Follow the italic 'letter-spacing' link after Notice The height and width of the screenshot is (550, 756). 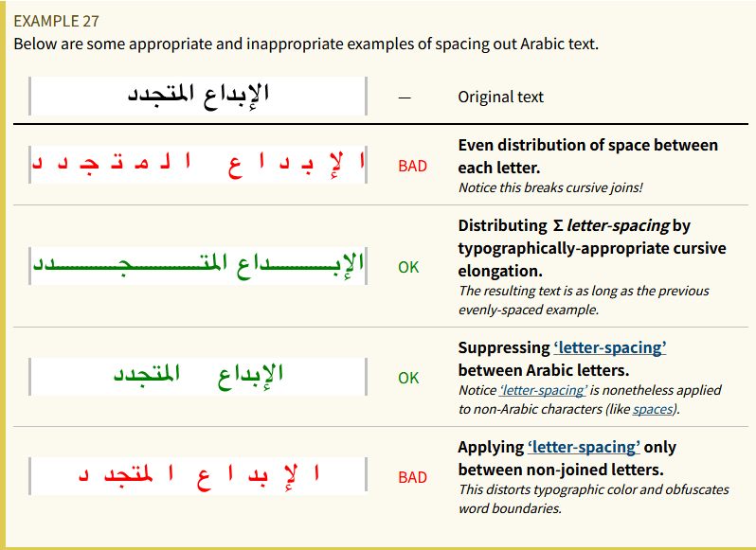pyautogui.click(x=544, y=390)
